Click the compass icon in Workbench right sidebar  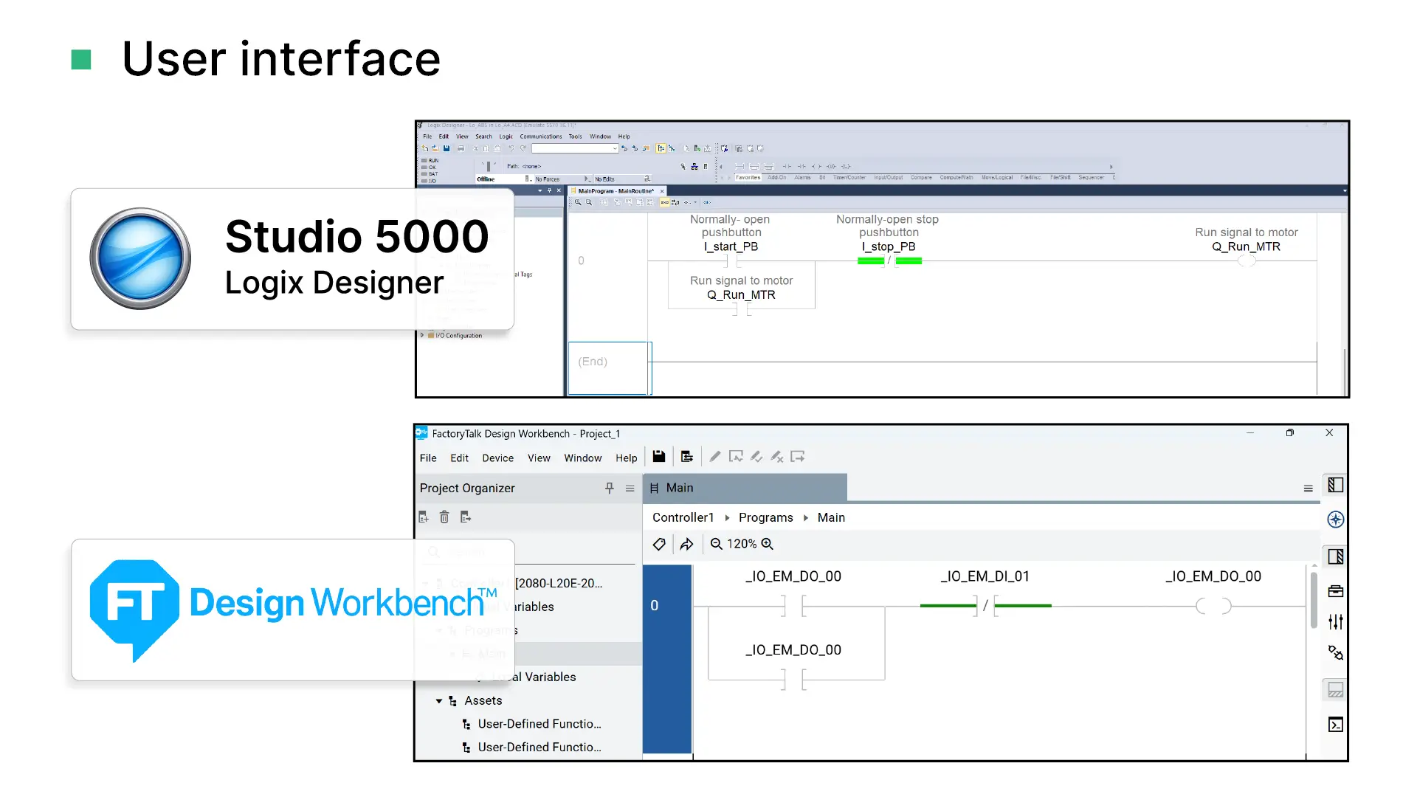click(x=1336, y=520)
